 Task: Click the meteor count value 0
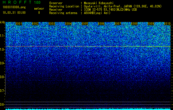click(x=39, y=13)
